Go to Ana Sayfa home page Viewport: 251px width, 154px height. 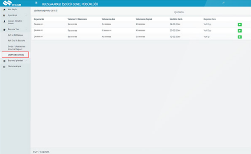coord(12,10)
